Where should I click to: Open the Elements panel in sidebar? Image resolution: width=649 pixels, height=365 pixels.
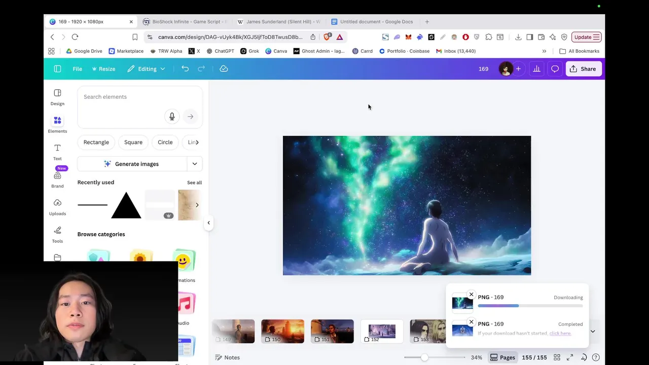coord(57,124)
